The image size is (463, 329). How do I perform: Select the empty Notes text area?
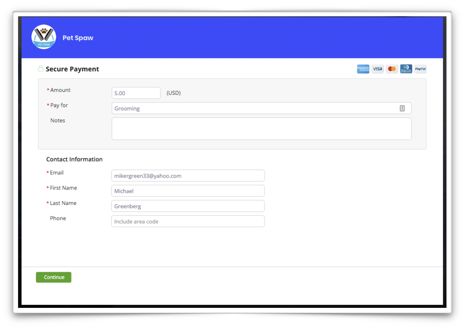[x=261, y=129]
